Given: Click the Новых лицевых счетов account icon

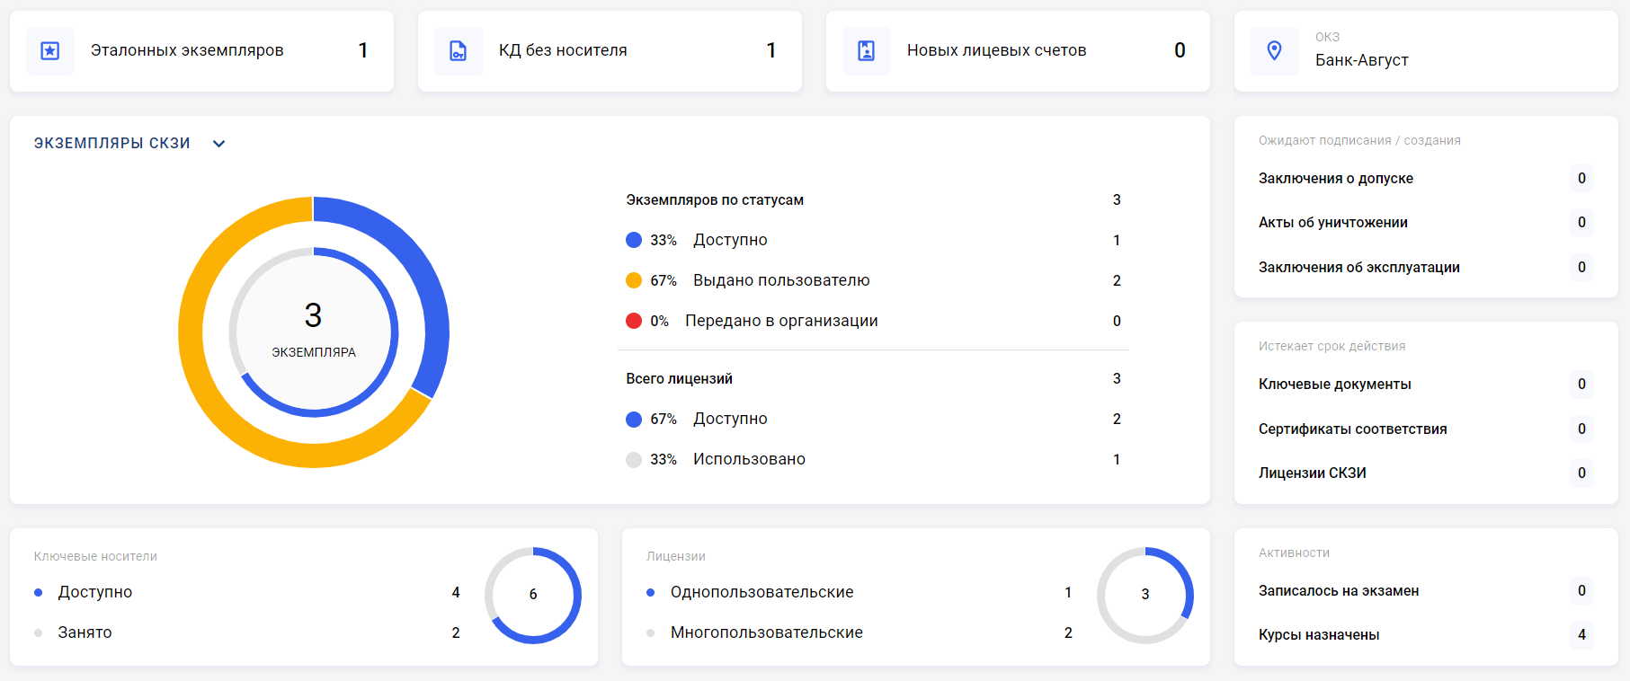Looking at the screenshot, I should (x=867, y=51).
